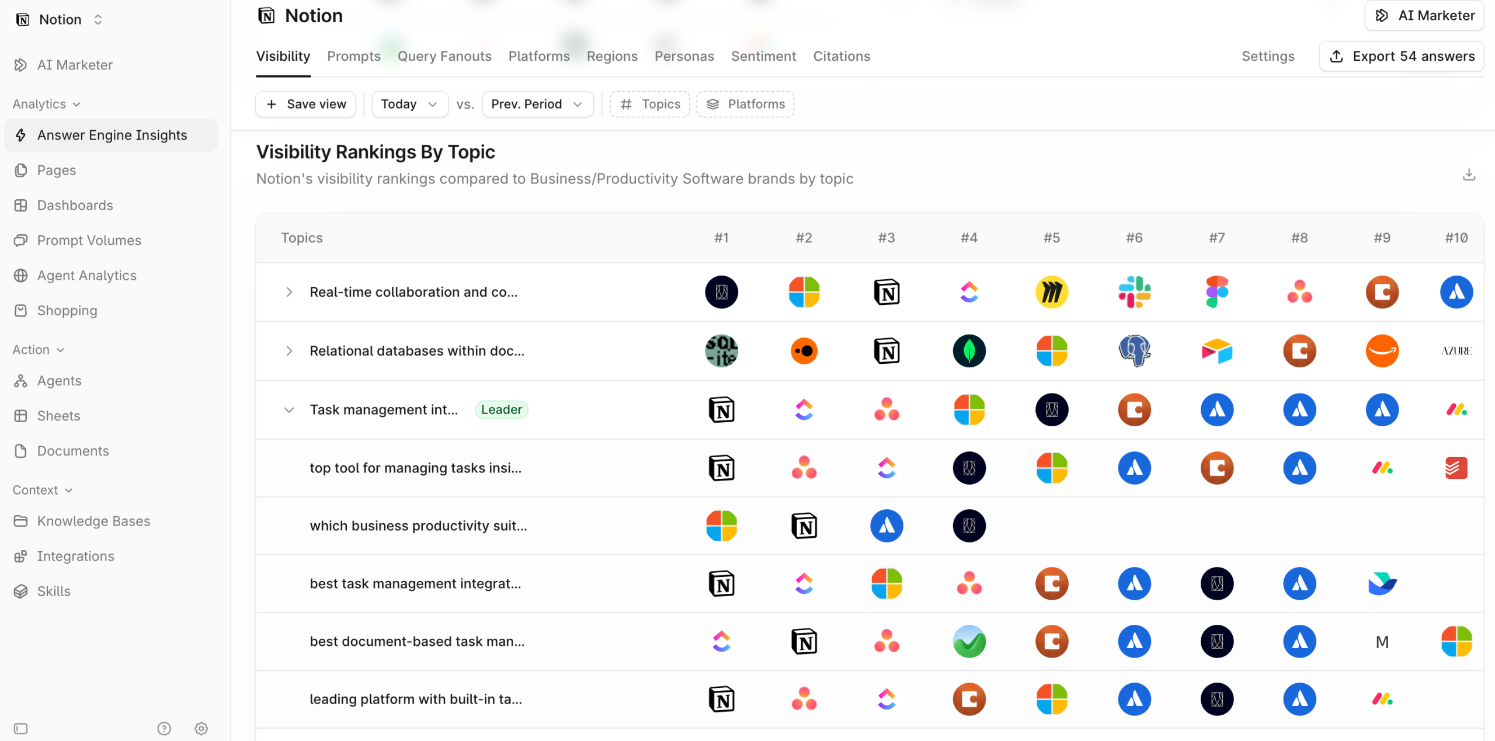
Task: Switch to the Sentiment tab
Action: [x=763, y=56]
